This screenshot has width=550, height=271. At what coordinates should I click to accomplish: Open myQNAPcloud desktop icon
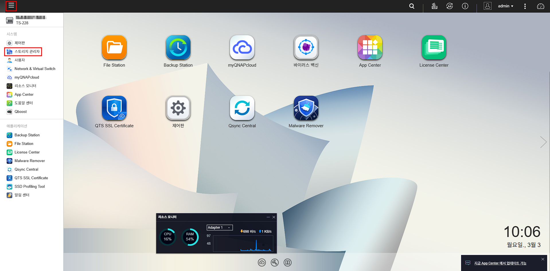242,47
